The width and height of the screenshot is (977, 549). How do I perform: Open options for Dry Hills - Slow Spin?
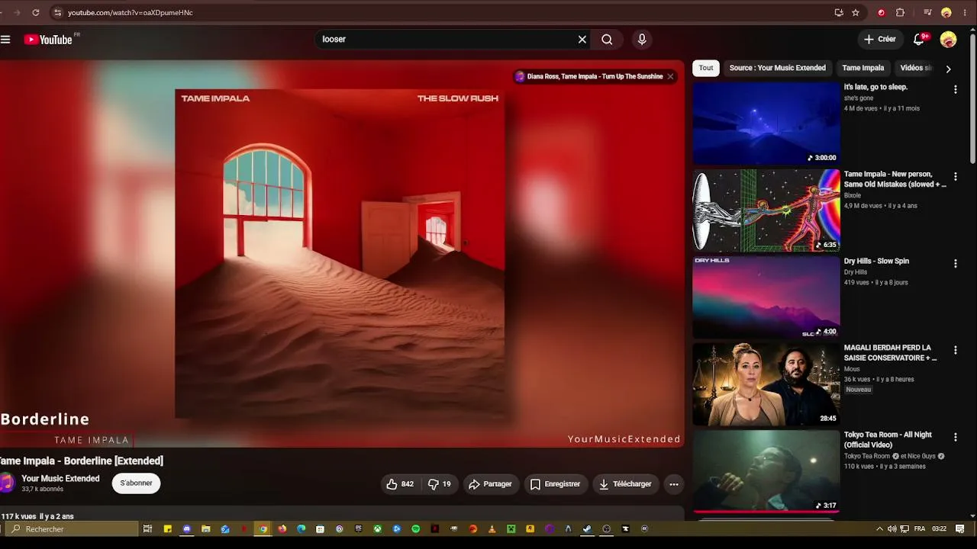955,264
